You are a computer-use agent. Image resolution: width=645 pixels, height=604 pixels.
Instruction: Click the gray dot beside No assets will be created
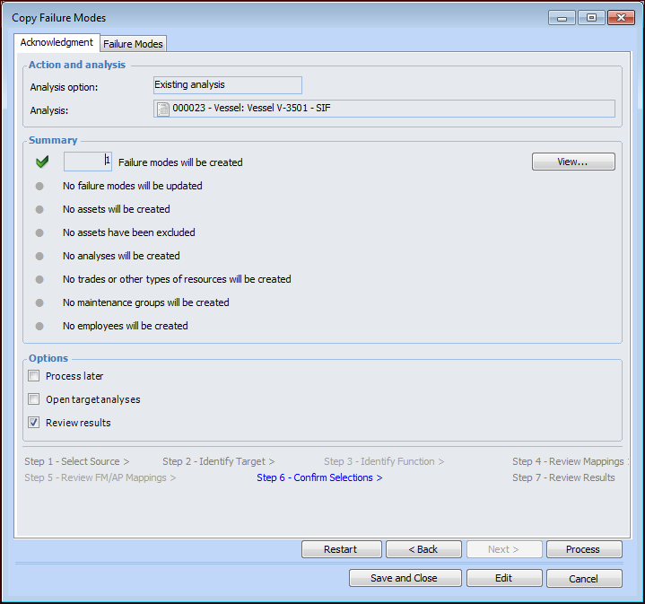click(x=39, y=209)
